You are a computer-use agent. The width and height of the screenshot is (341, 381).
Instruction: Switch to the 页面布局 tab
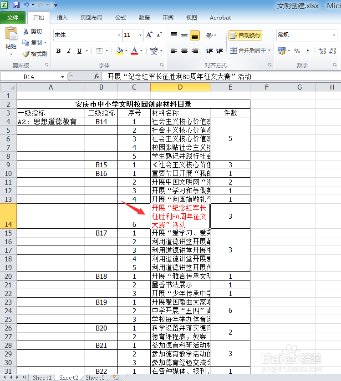click(x=91, y=17)
